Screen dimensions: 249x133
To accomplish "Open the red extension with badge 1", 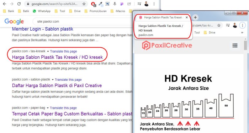I will click(x=93, y=4).
